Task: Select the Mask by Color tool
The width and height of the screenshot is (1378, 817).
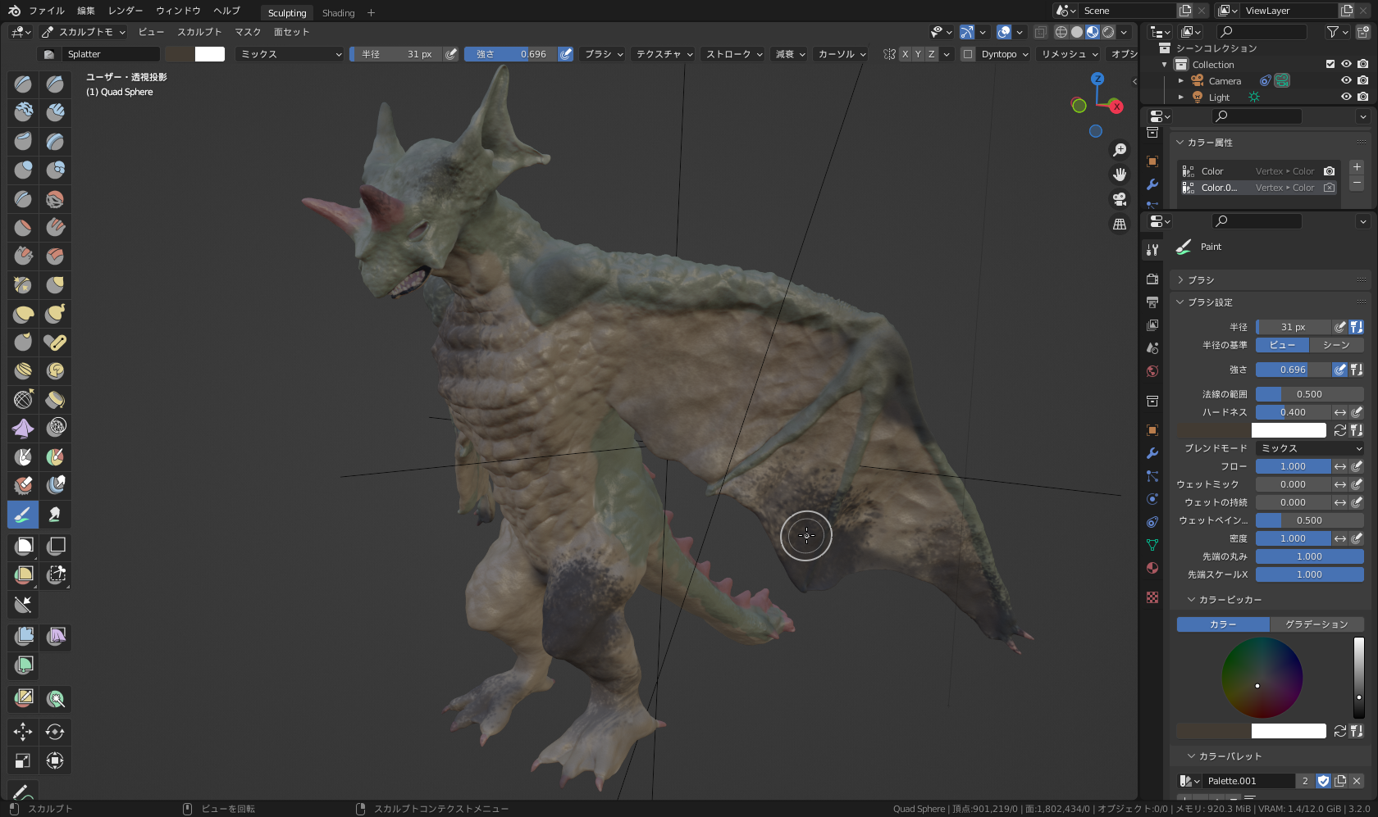Action: (55, 699)
